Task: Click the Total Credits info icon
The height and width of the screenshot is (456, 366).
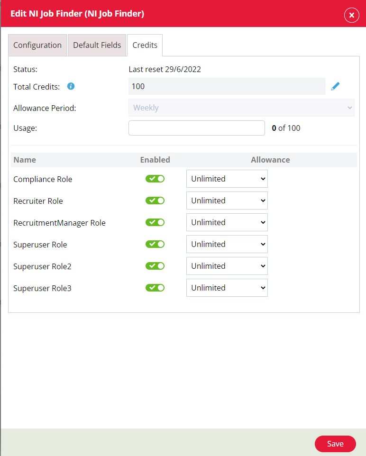Action: click(71, 86)
